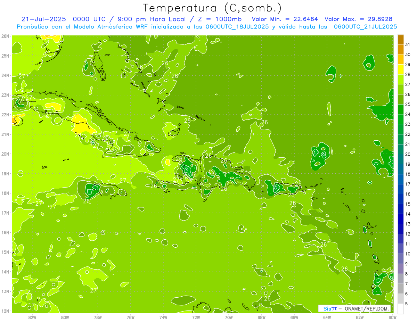Screen dimensions: 417x322
Task: Click the legend scale value 22
Action: (408, 134)
